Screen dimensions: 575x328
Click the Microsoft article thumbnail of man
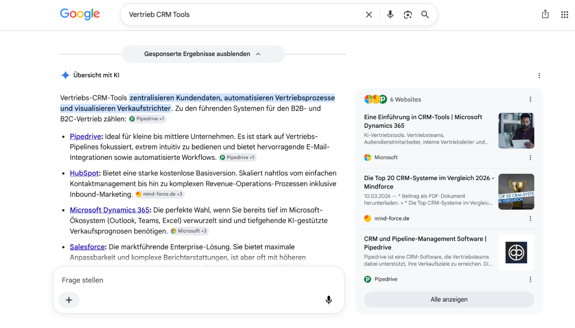pyautogui.click(x=516, y=131)
